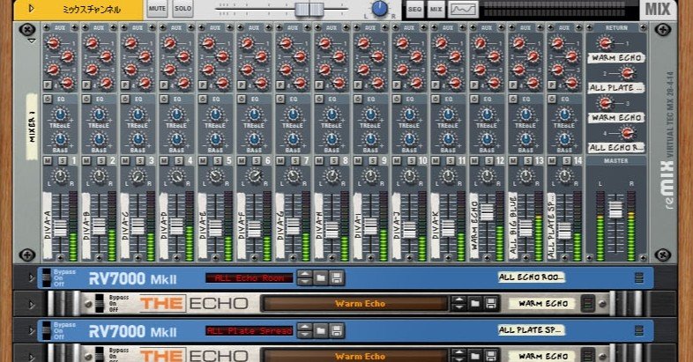The image size is (693, 362).
Task: Click the MIXER 1 tape label
Action: click(x=32, y=127)
